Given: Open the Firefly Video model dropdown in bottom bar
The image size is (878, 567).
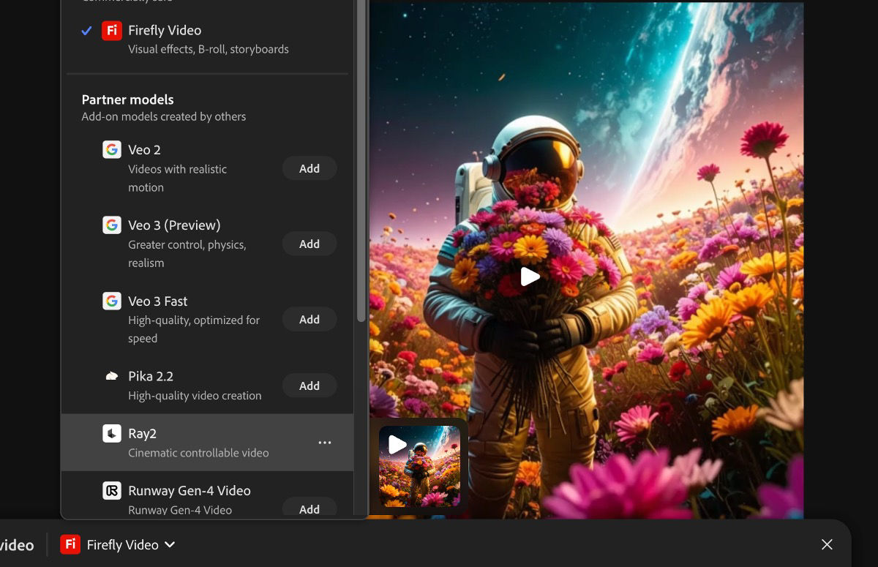Looking at the screenshot, I should (x=119, y=544).
